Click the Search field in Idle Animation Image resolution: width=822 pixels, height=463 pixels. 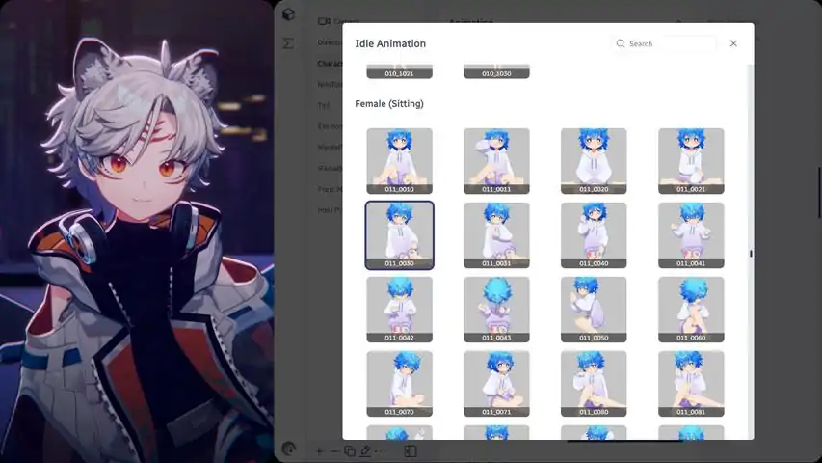(x=663, y=43)
